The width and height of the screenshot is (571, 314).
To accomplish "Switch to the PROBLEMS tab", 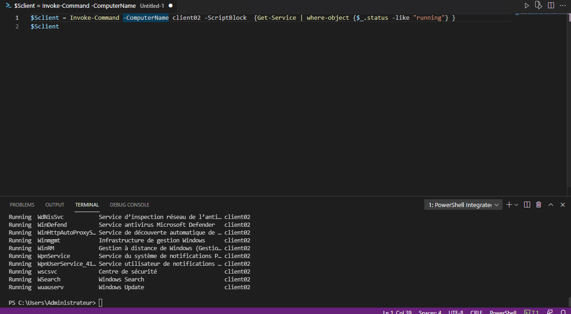I will (22, 204).
